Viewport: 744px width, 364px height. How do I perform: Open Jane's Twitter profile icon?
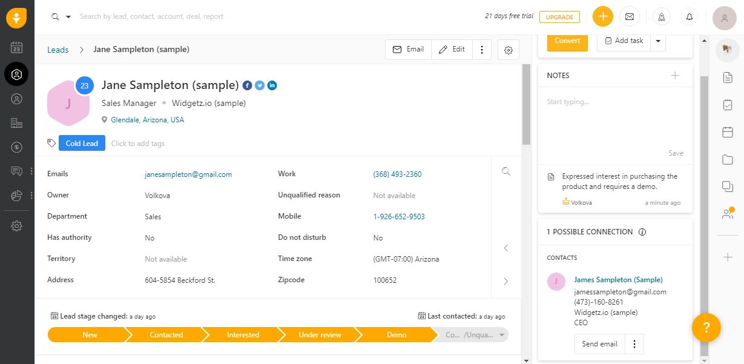[x=259, y=85]
